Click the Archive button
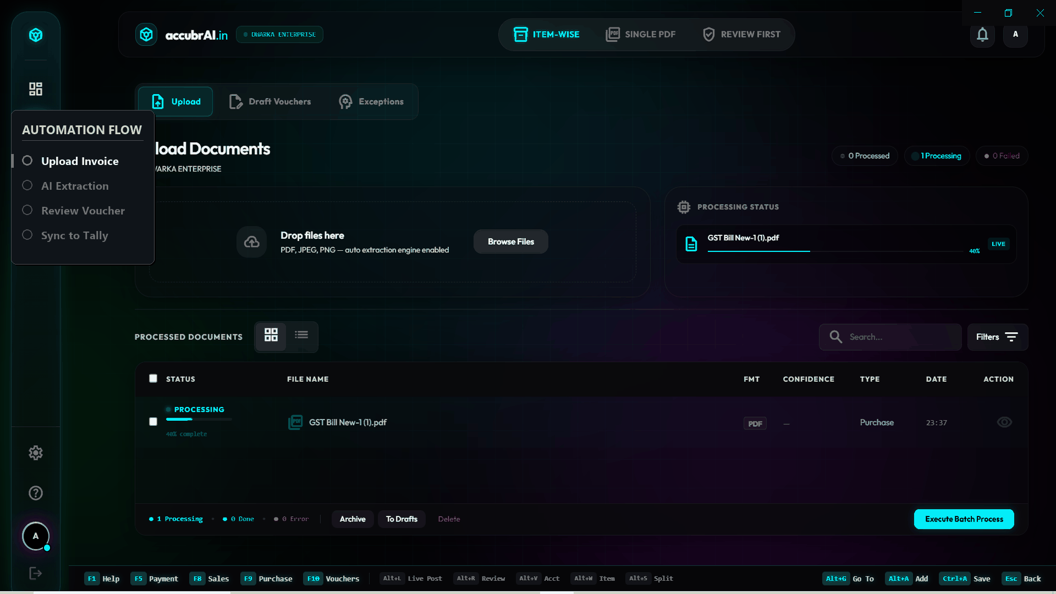The height and width of the screenshot is (594, 1056). point(353,519)
